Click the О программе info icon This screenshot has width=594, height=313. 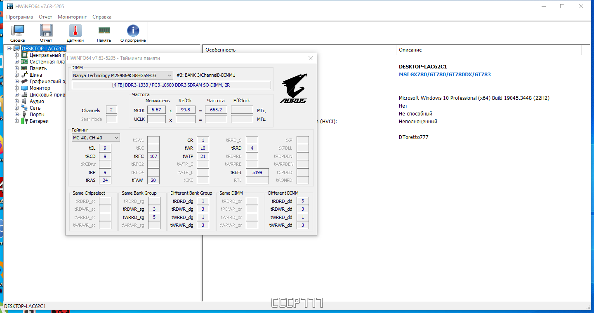point(133,33)
